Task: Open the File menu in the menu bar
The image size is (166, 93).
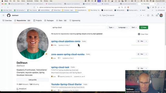Action: 10,1
